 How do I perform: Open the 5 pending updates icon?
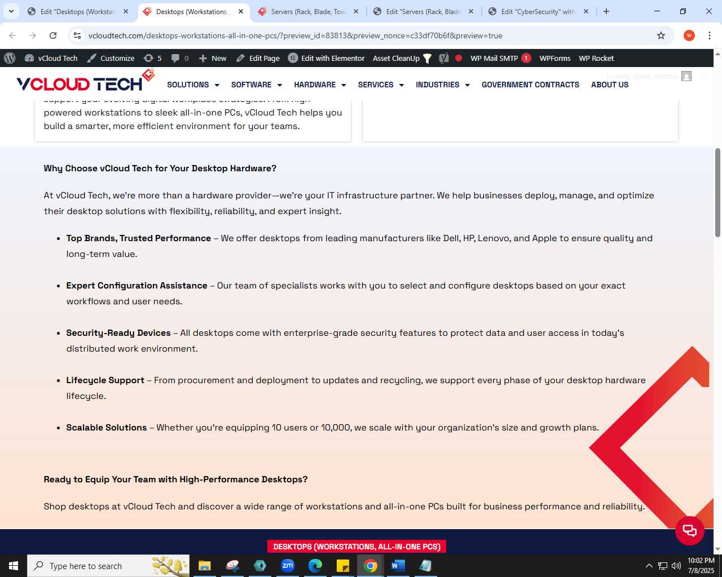(x=153, y=58)
